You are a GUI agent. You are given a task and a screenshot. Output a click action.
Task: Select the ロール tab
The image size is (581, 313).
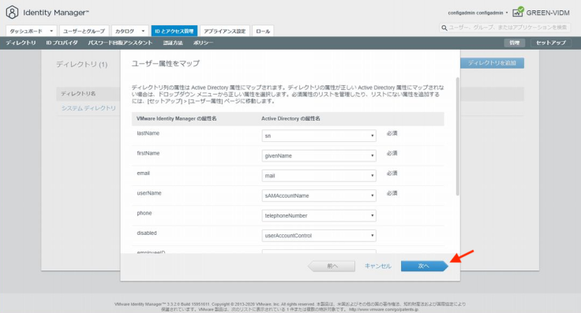(x=263, y=31)
